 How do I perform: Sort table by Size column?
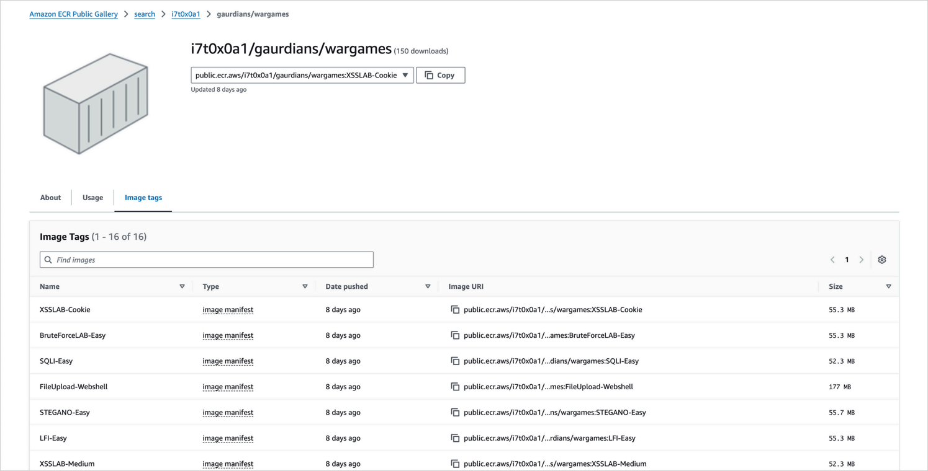coord(888,286)
